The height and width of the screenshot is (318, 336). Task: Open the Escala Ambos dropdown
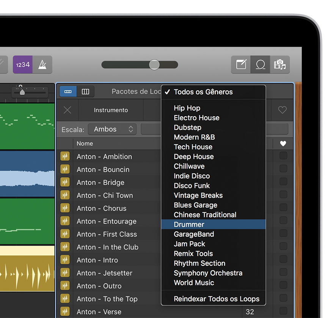click(x=112, y=129)
